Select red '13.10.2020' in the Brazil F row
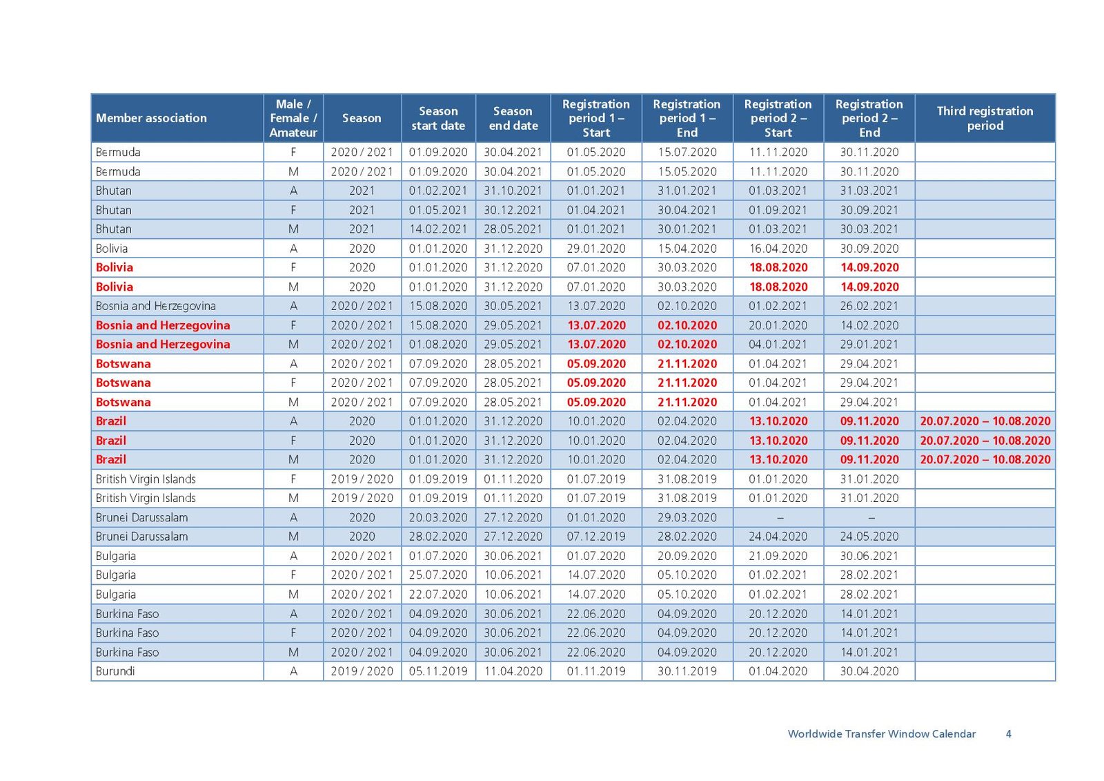1104x781 pixels. (x=778, y=441)
